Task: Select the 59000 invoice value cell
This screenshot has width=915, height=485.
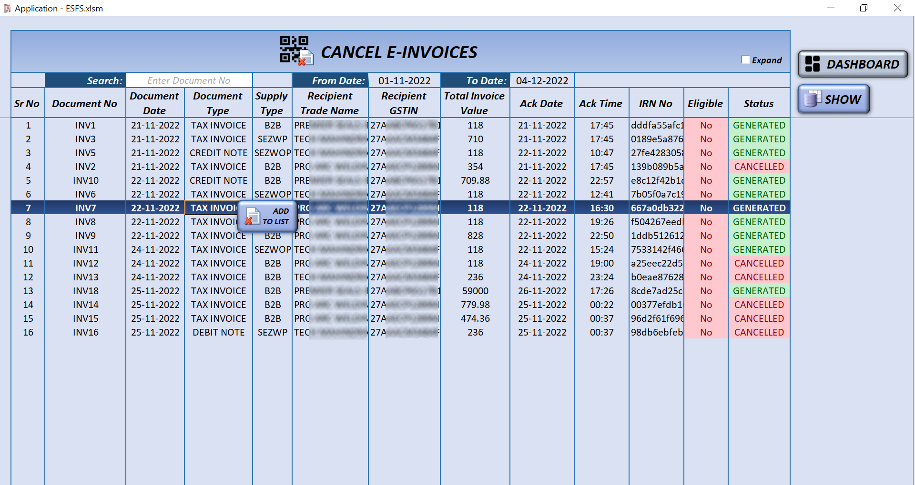Action: [x=475, y=291]
